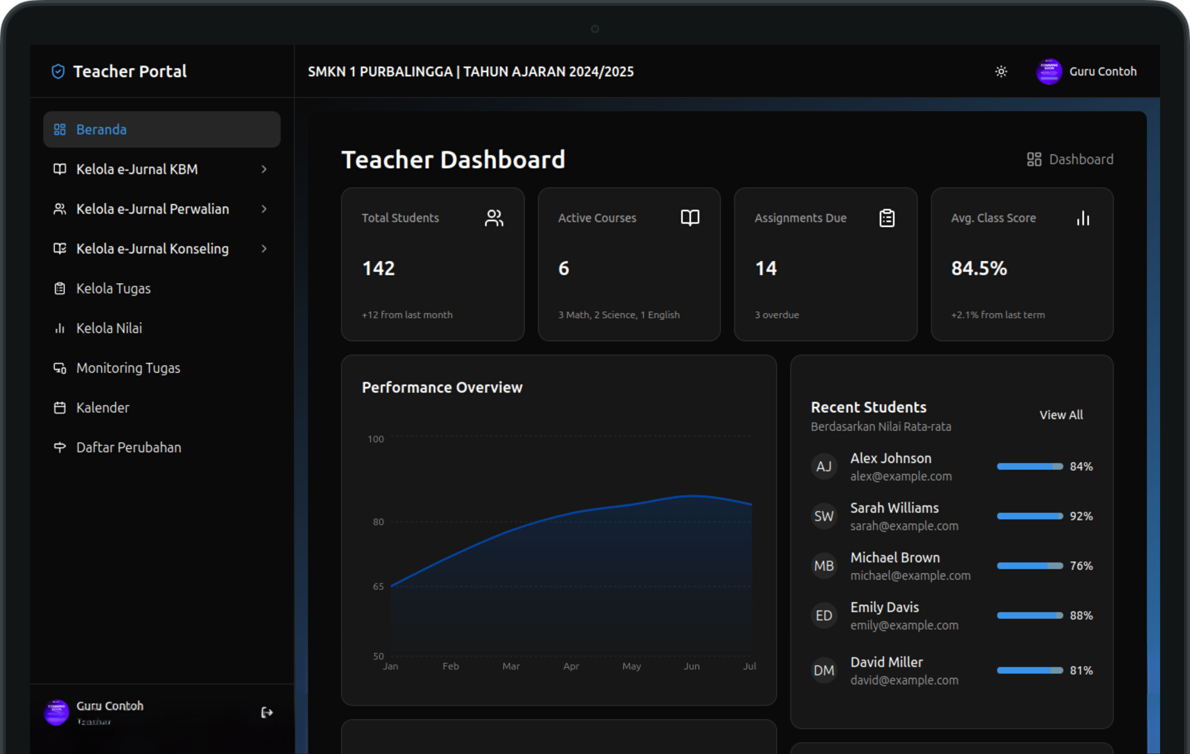Click the Assignments Due clipboard icon
1190x754 pixels.
coord(886,218)
